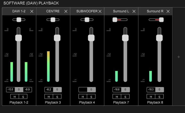This screenshot has width=185, height=113.
Task: Remove the Surround R channel
Action: tap(168, 11)
